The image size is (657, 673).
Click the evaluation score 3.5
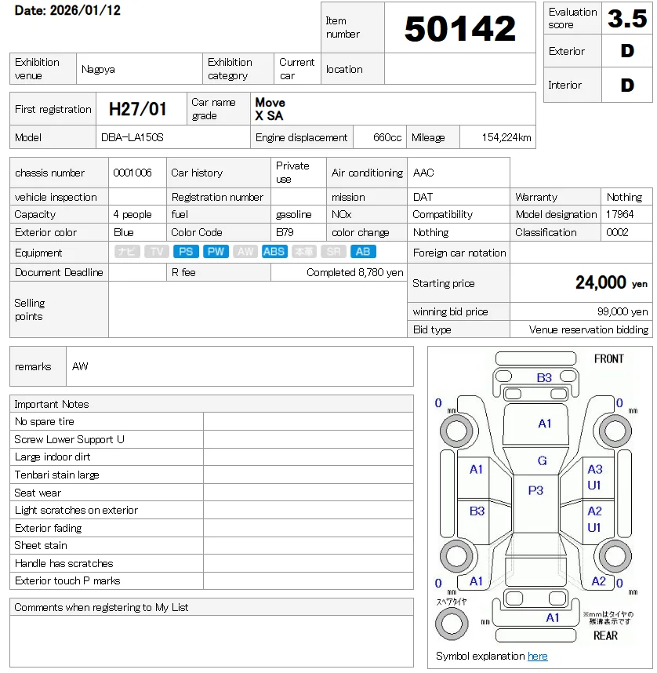627,19
